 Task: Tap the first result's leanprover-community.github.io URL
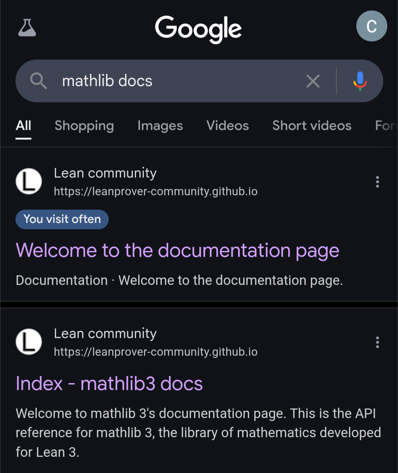[156, 191]
